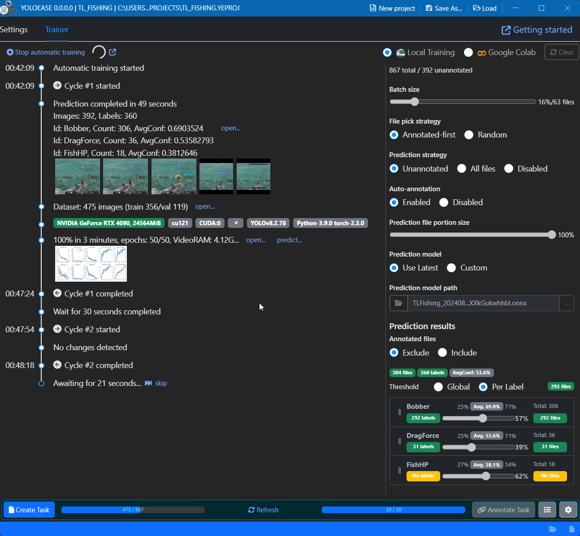Click the Stop automatic training icon

(x=10, y=52)
